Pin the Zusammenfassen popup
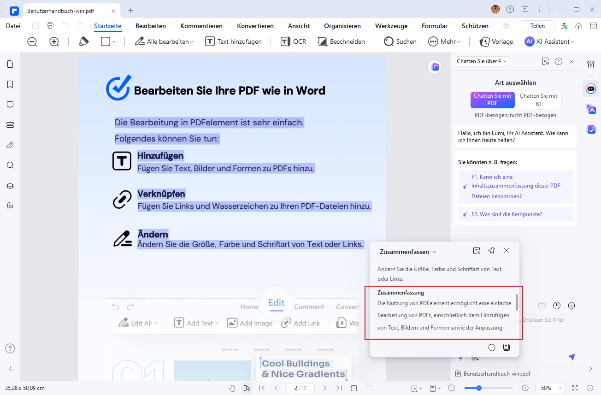 [x=492, y=251]
